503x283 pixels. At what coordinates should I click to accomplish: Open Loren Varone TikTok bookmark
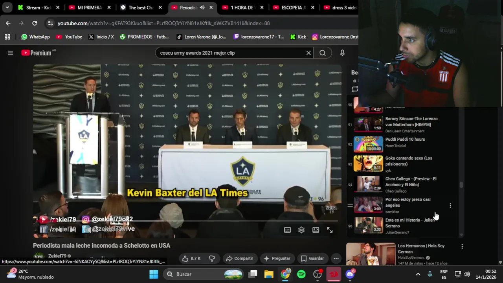click(x=201, y=37)
